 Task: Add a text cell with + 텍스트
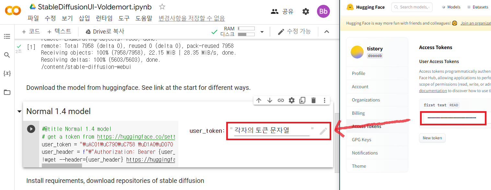click(59, 31)
